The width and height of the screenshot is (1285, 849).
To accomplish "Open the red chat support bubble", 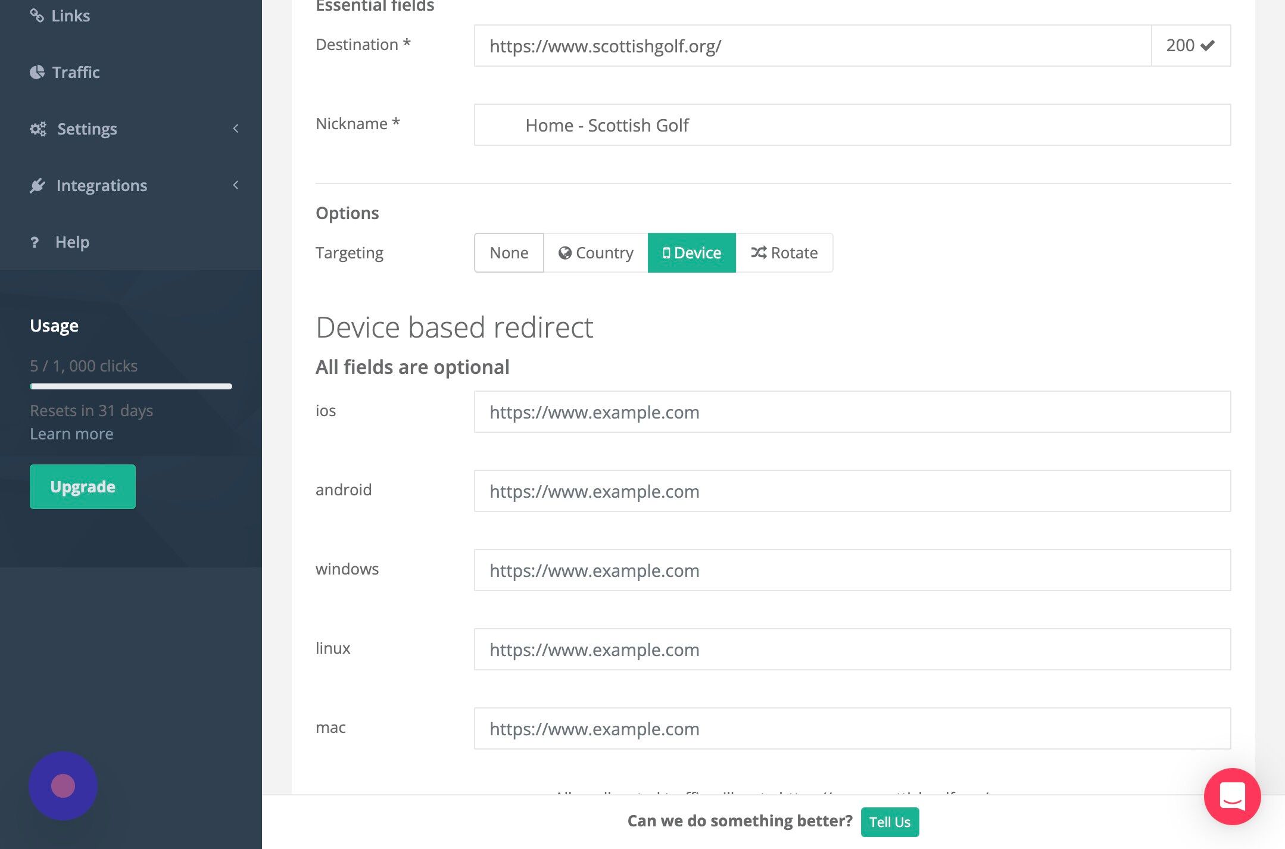I will tap(1232, 796).
